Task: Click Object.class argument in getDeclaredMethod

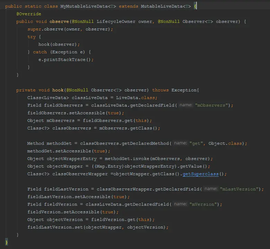Action: [x=225, y=143]
